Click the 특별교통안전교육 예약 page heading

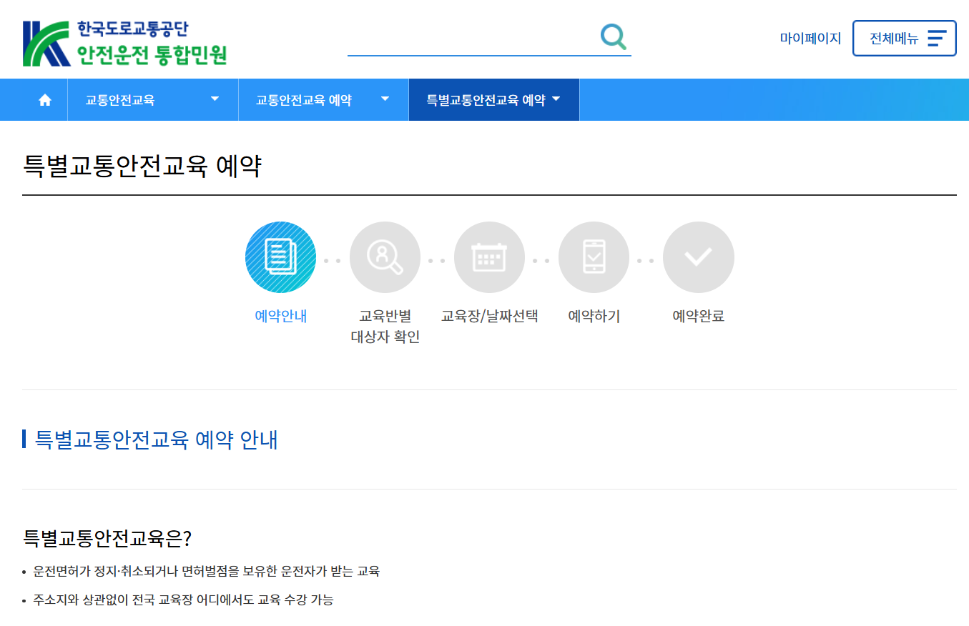tap(142, 167)
